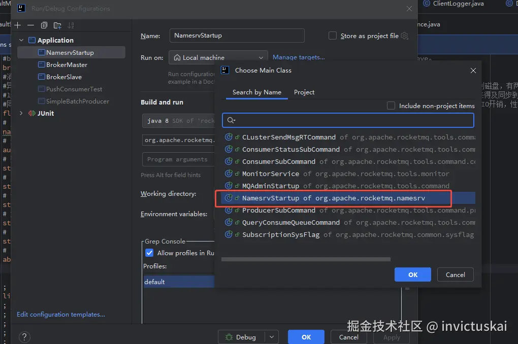Switch to Search by Name tab

point(256,92)
